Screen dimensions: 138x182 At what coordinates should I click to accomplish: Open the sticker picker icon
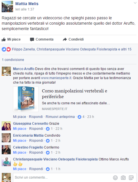pos(131,177)
